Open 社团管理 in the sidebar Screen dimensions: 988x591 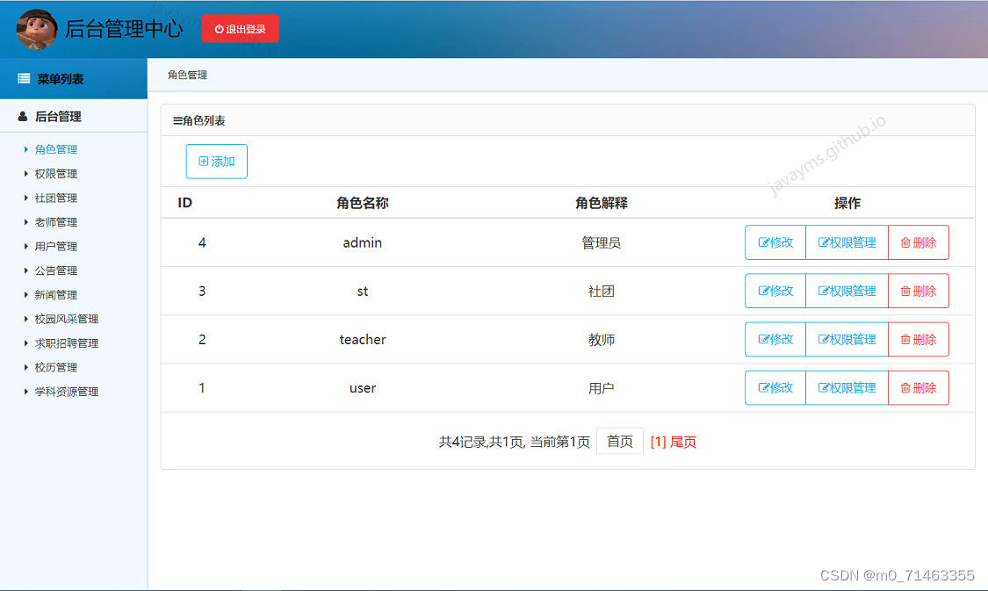pyautogui.click(x=56, y=198)
